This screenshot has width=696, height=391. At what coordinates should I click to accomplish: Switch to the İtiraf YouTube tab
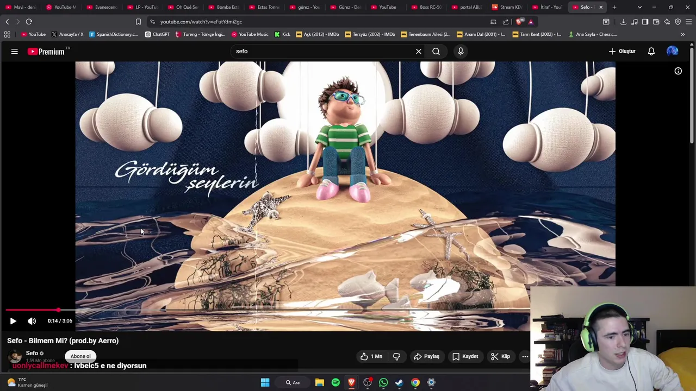tap(549, 7)
